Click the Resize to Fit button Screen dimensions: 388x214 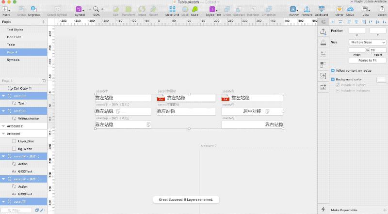point(368,61)
